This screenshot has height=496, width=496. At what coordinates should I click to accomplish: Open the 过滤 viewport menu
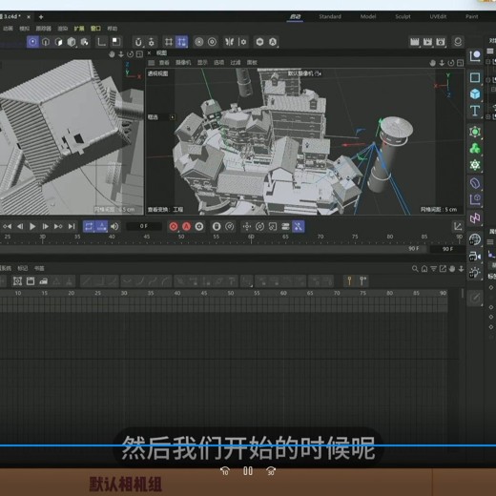(x=236, y=63)
